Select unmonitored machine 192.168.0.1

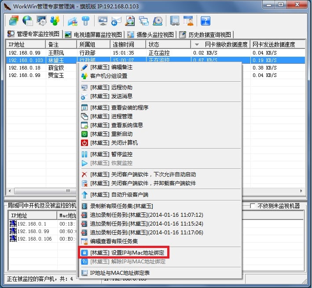[x=32, y=224]
